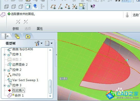This screenshot has height=101, width=140.
Task: Flip the first quilt side direction
Action: (18, 22)
